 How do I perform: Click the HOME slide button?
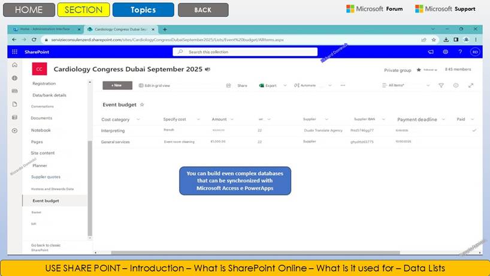click(x=29, y=10)
